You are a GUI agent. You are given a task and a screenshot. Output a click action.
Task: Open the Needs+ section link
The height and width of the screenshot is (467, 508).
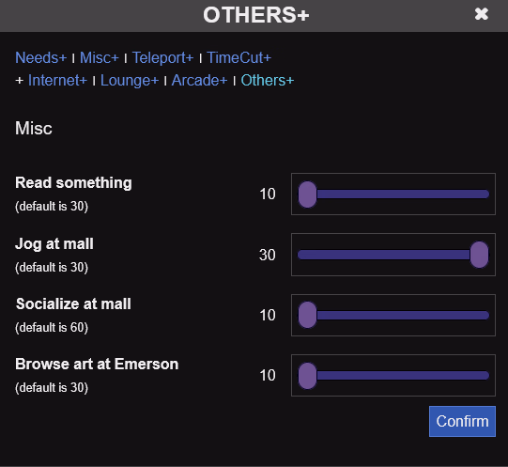(x=40, y=58)
